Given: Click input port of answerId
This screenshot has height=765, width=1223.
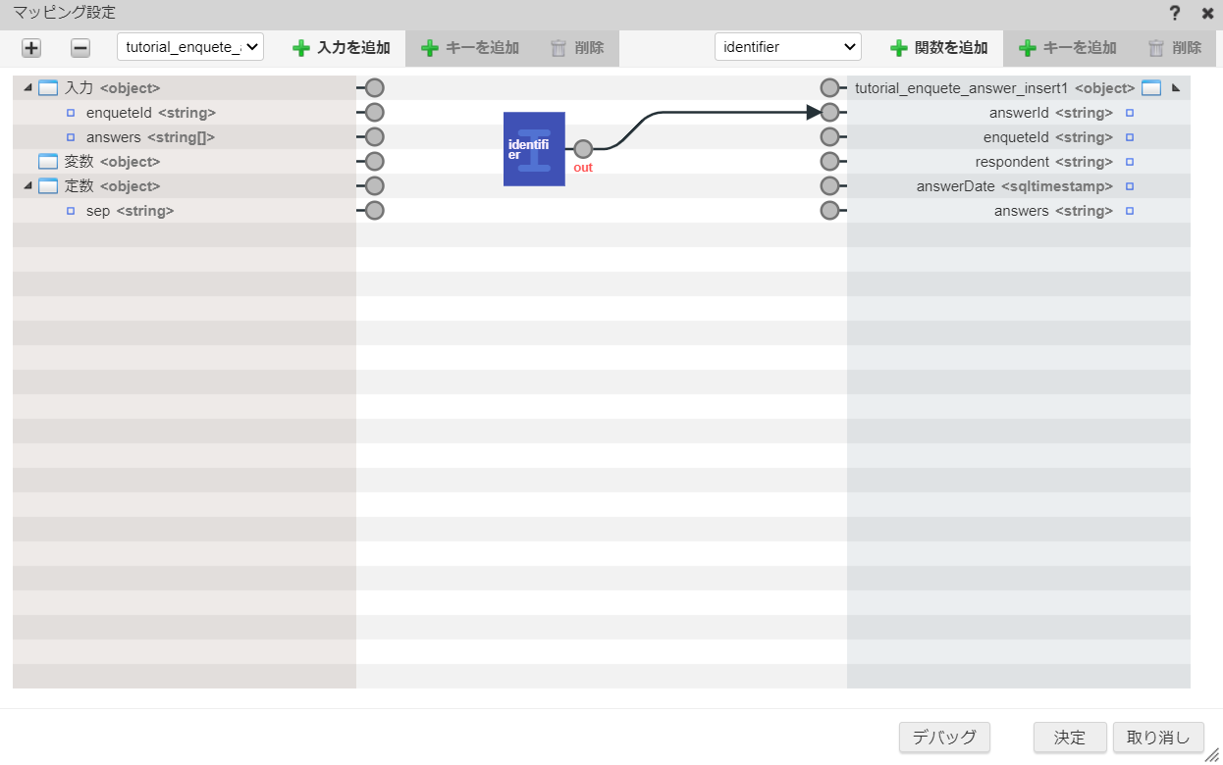Looking at the screenshot, I should tap(830, 113).
